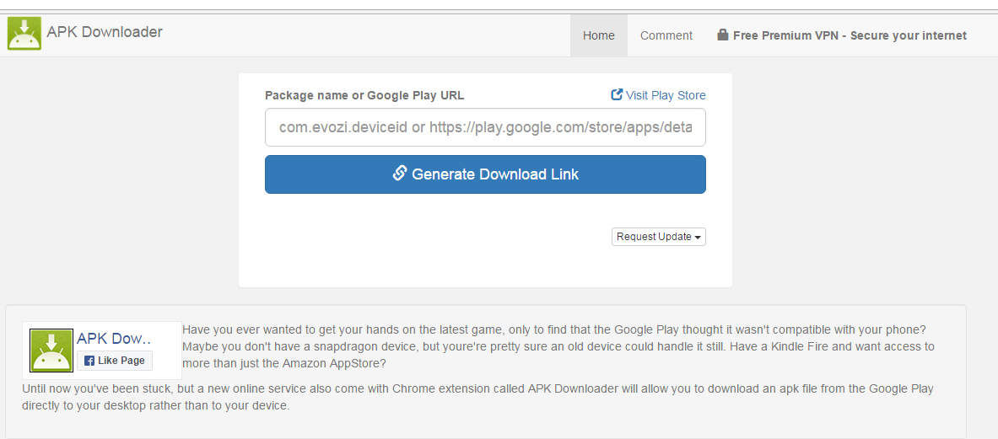The height and width of the screenshot is (439, 998).
Task: Follow the Visit Play Store link
Action: point(666,95)
